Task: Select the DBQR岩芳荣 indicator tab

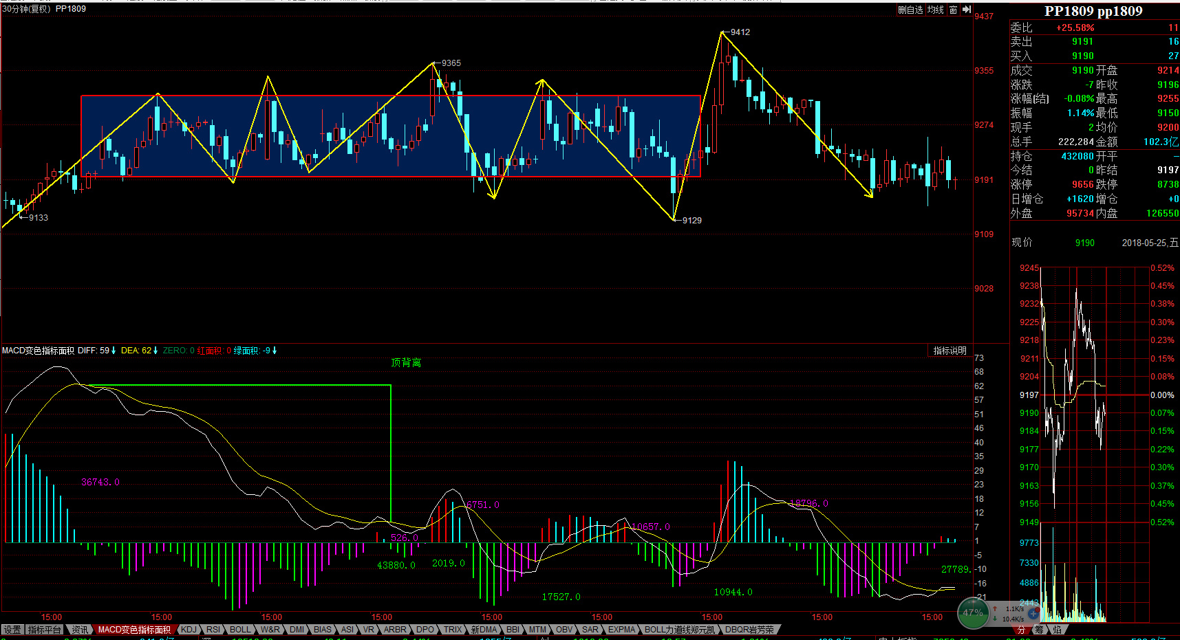Action: [749, 630]
